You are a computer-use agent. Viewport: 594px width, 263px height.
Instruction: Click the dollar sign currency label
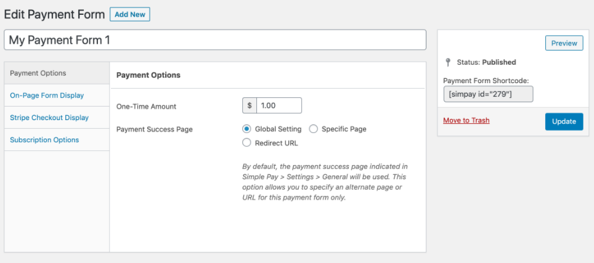point(250,105)
